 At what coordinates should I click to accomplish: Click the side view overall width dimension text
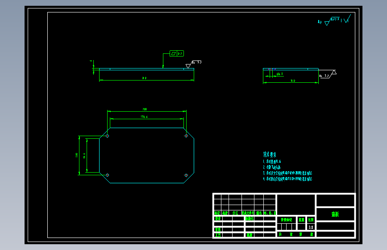click(293, 81)
